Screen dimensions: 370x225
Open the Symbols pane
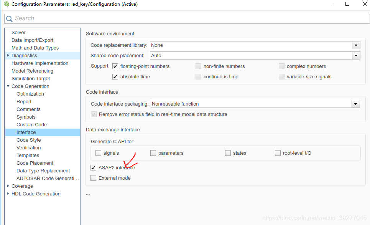26,117
